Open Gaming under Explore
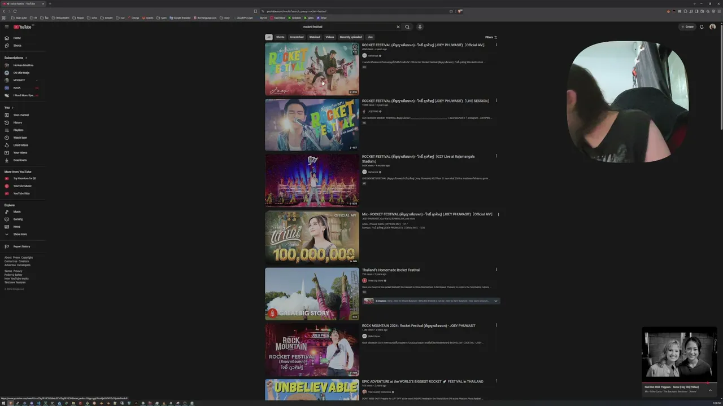 pos(23,219)
